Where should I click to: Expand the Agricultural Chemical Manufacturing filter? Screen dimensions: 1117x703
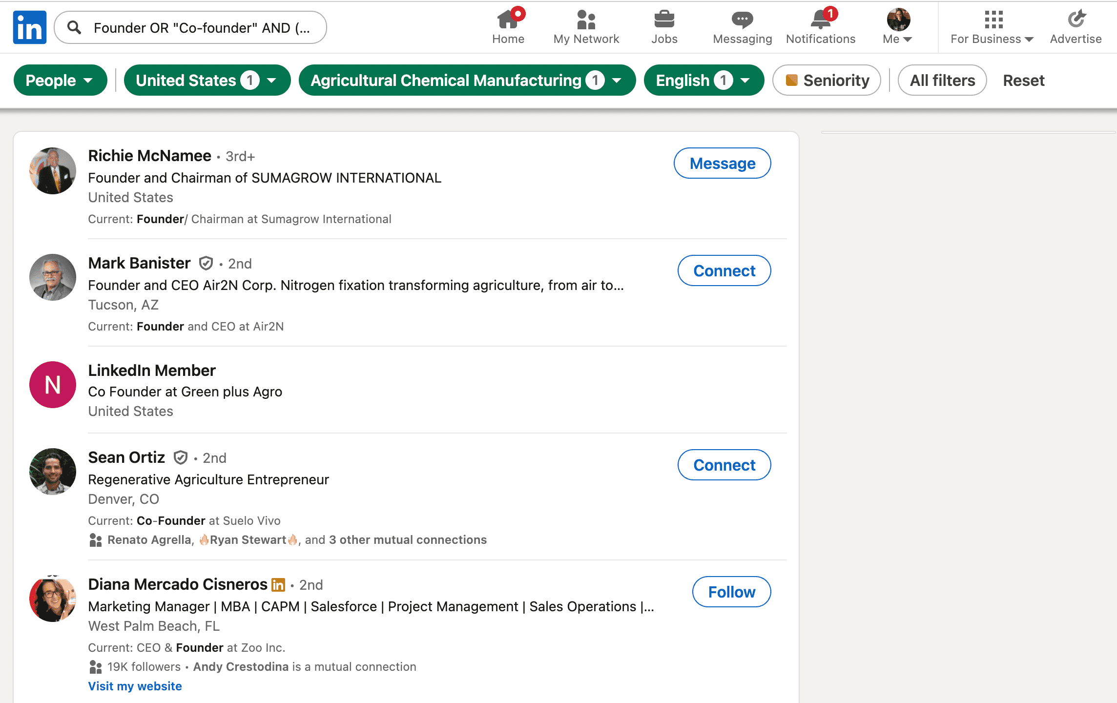467,80
